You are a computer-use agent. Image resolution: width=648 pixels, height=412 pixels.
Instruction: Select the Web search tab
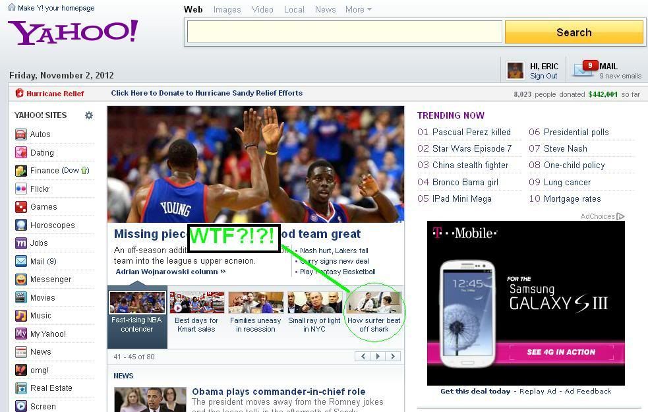pos(193,9)
